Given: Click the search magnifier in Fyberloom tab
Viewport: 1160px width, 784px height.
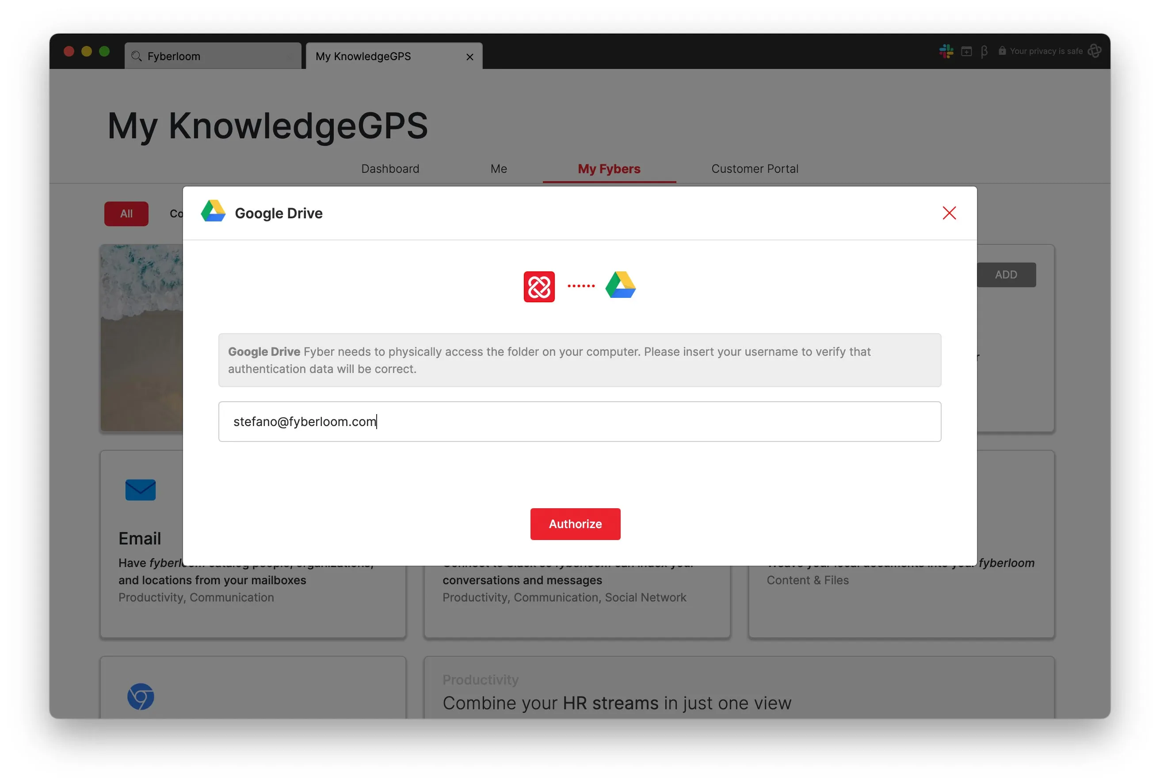Looking at the screenshot, I should pyautogui.click(x=136, y=56).
